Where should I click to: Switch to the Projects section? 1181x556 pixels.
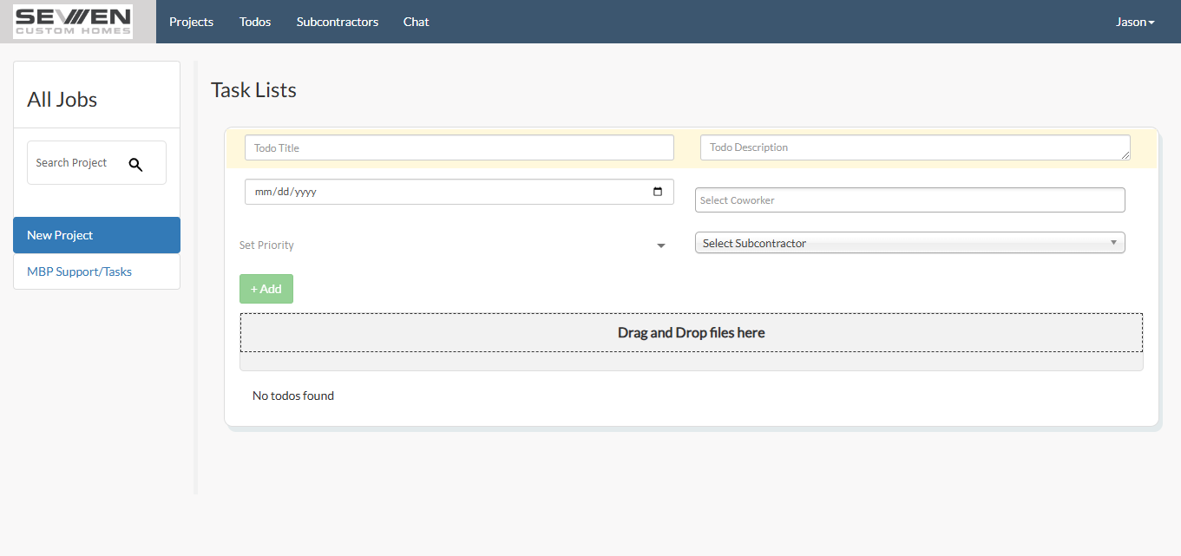click(191, 22)
